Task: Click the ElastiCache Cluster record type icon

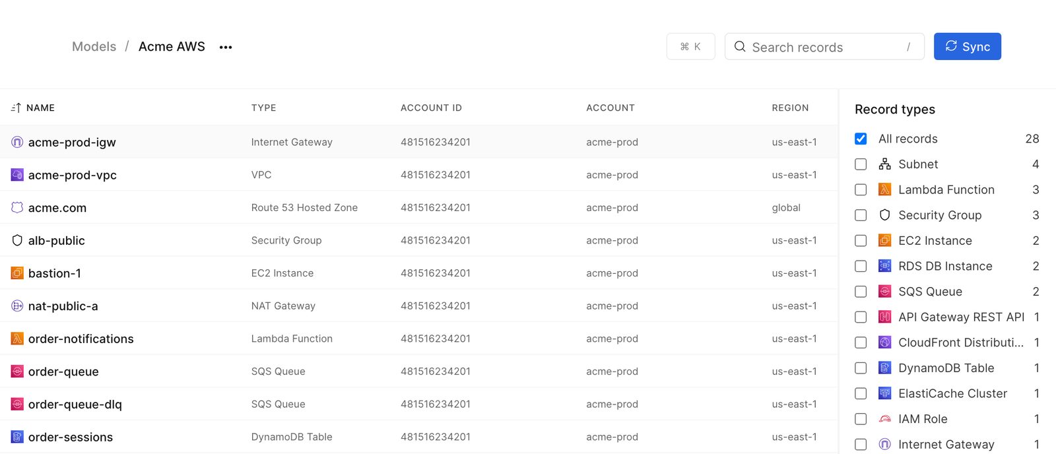Action: pyautogui.click(x=885, y=393)
